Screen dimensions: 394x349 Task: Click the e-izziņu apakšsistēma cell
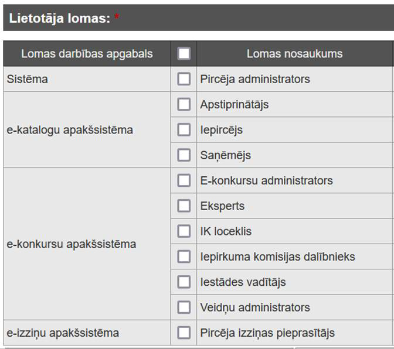coord(63,333)
